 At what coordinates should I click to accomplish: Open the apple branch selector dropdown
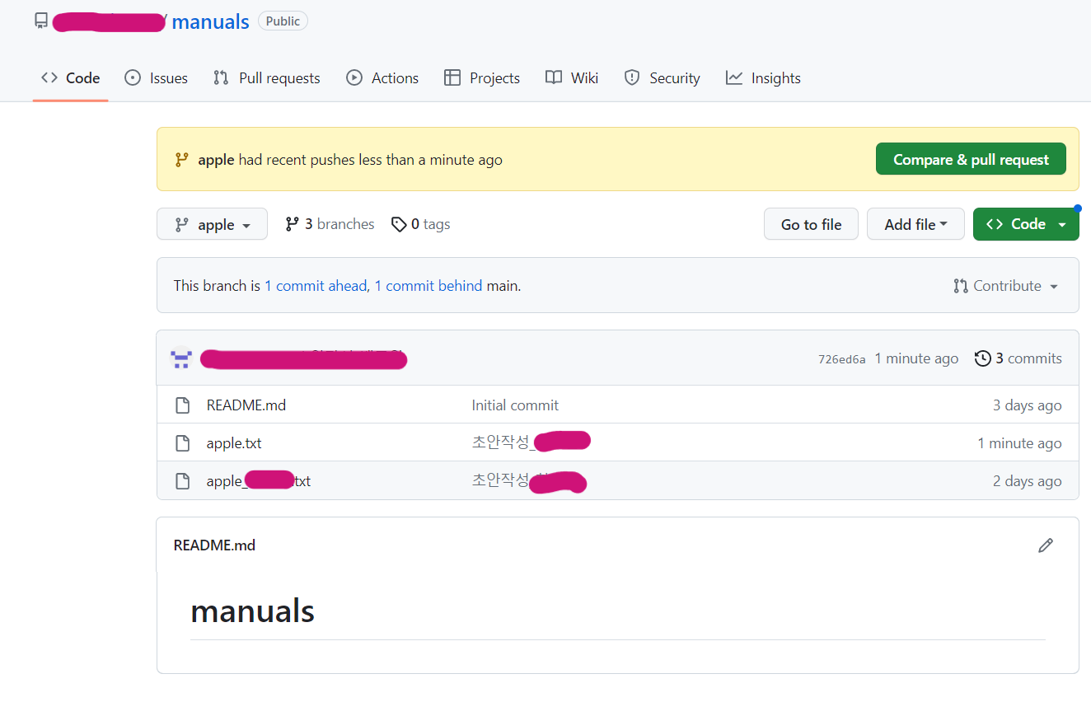(x=212, y=224)
